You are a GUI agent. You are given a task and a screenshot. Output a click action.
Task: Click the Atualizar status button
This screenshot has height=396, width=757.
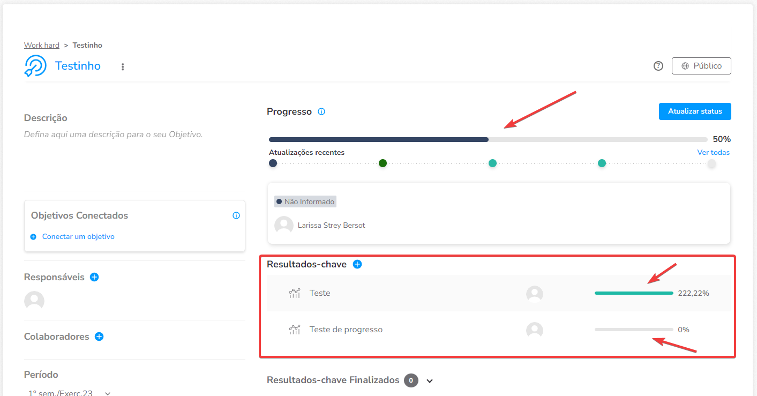coord(695,111)
